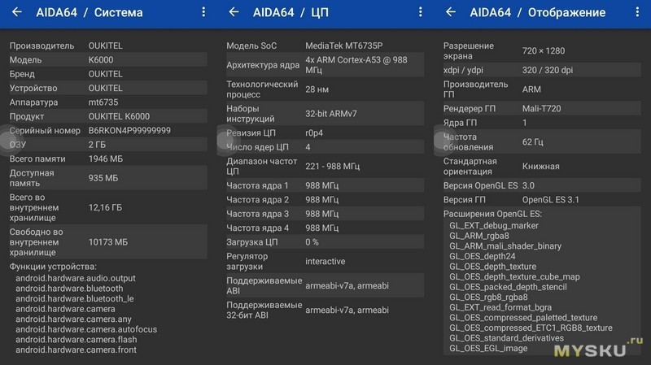The height and width of the screenshot is (365, 651).
Task: Tap the Рендерер ГП Mali-T720 row
Action: point(542,108)
